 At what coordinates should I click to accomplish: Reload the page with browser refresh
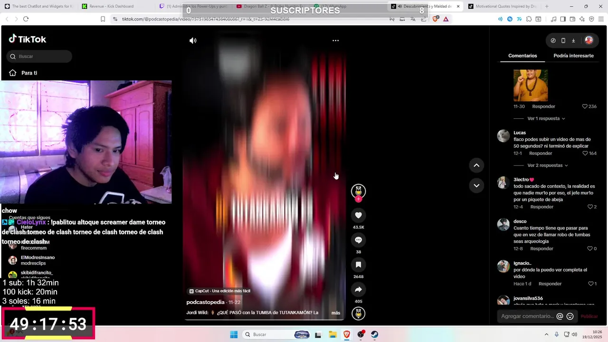[x=26, y=19]
